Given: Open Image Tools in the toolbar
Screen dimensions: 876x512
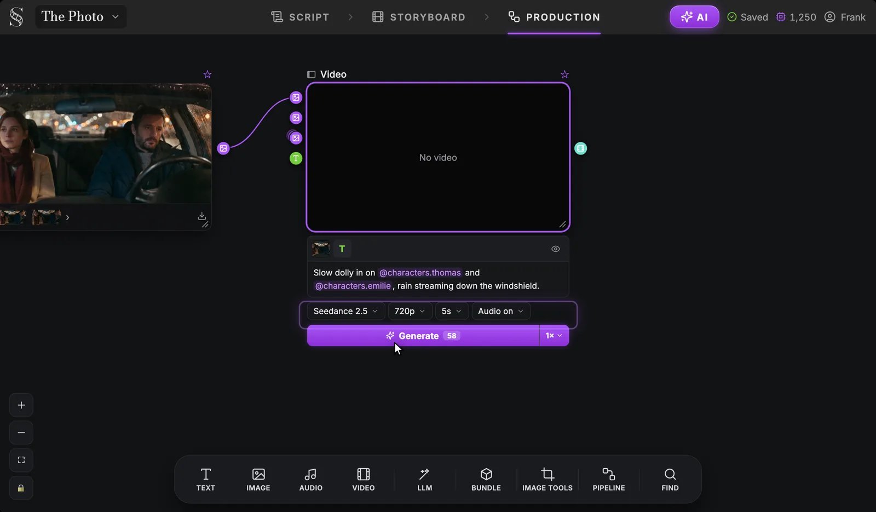Looking at the screenshot, I should click(547, 480).
